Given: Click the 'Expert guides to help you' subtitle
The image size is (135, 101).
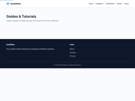Looking at the screenshot, I should click(32, 21).
